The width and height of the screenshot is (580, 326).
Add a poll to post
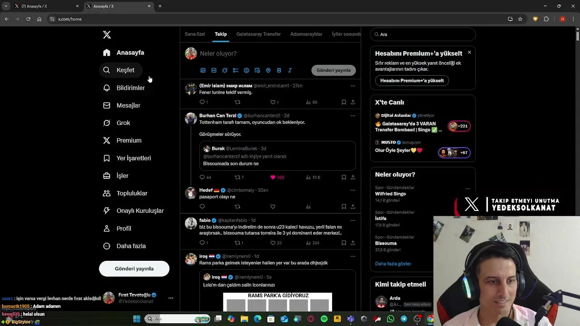pos(236,70)
